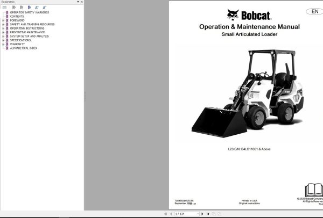Expand the OPERATING INSTRUCTIONS bookmark
The height and width of the screenshot is (218, 323).
click(x=3, y=28)
